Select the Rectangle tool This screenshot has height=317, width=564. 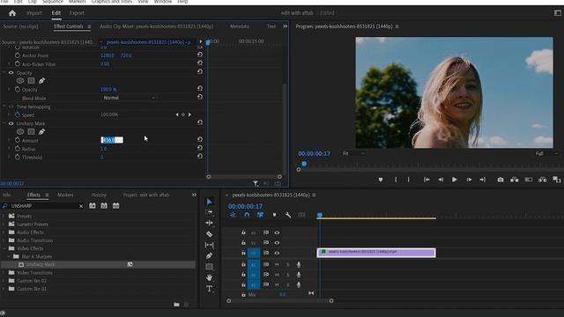[209, 267]
